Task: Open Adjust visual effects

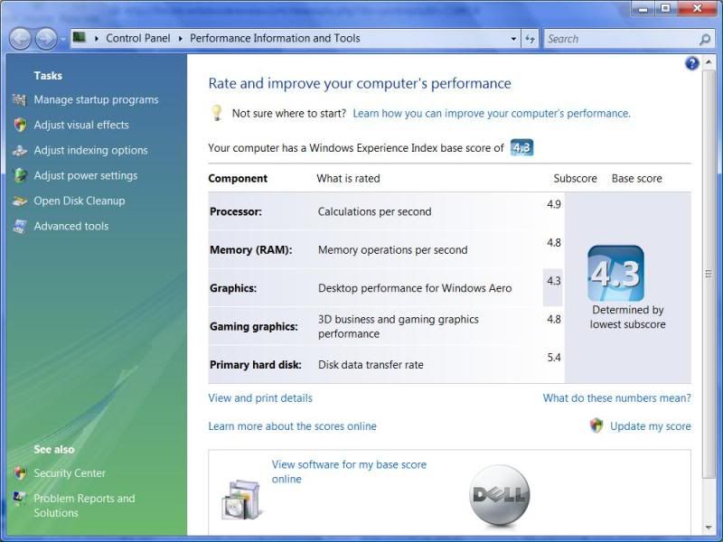Action: [x=81, y=125]
